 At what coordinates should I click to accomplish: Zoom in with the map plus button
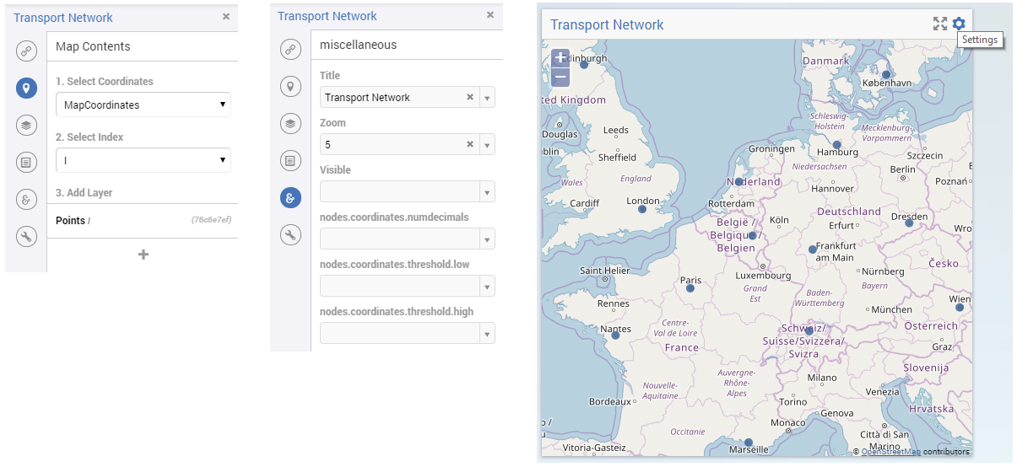[560, 58]
